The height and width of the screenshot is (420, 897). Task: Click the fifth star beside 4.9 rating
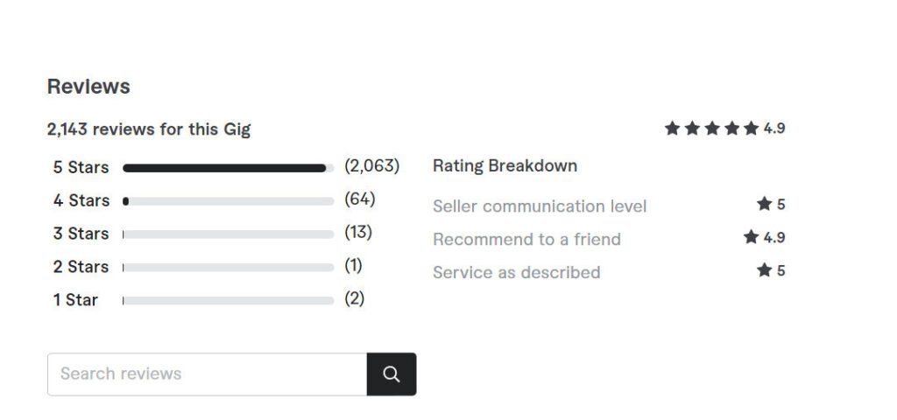[751, 129]
